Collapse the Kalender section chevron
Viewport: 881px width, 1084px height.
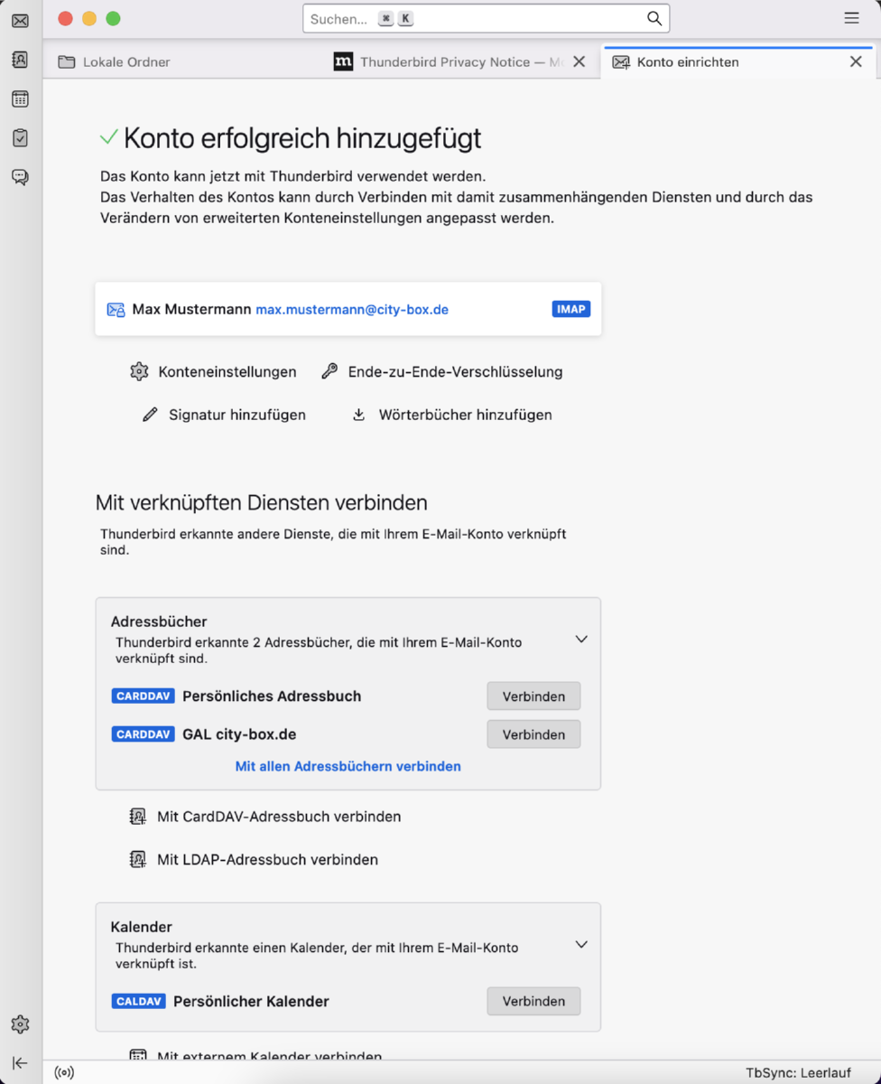click(581, 945)
